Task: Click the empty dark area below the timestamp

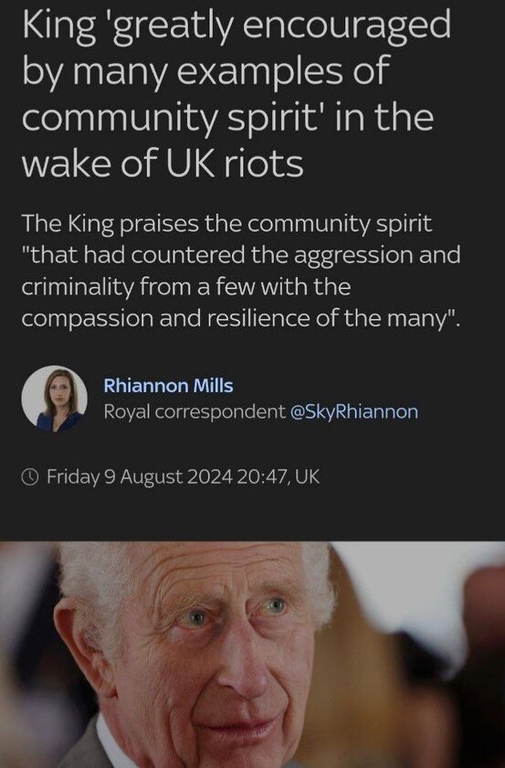Action: click(x=252, y=514)
